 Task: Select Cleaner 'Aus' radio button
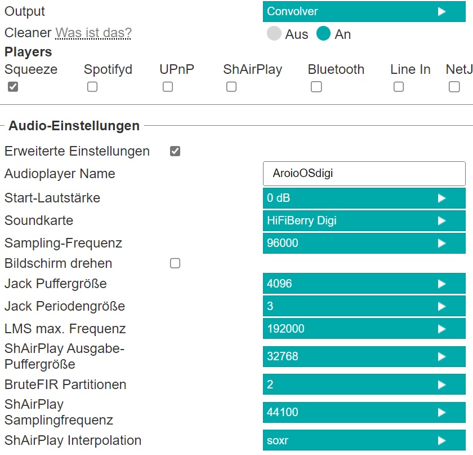274,34
